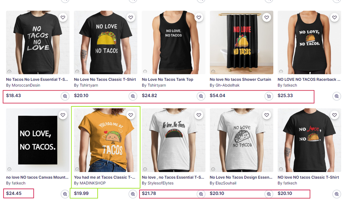
Task: Open No love No tacos Shower Curtain title
Action: (x=240, y=79)
